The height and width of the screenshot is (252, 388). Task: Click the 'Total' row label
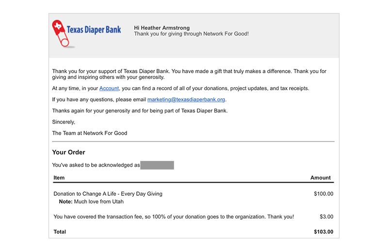60,232
